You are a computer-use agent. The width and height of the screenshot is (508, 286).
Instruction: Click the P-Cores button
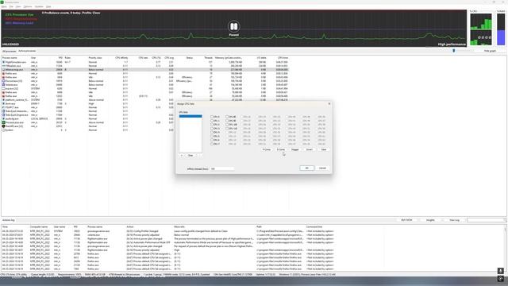[267, 149]
